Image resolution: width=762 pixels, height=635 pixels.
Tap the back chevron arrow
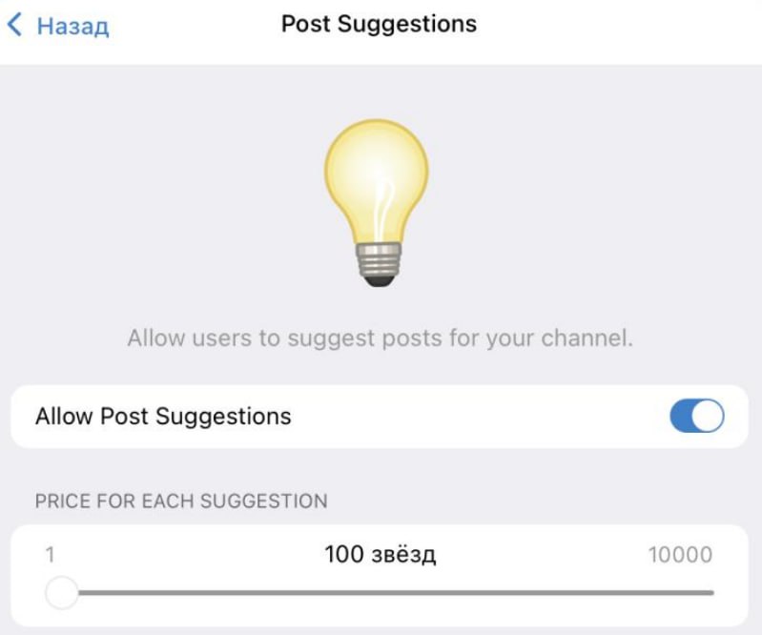coord(13,25)
